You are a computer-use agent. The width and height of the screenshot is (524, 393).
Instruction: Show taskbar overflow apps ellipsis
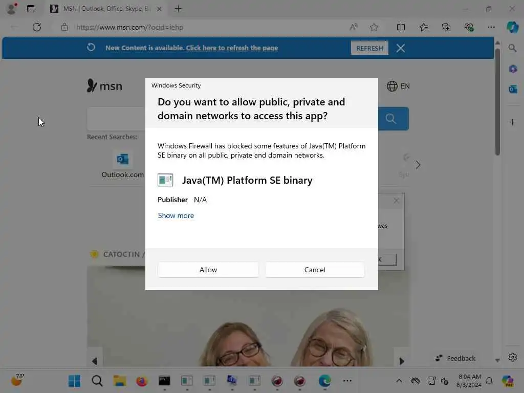tap(347, 381)
